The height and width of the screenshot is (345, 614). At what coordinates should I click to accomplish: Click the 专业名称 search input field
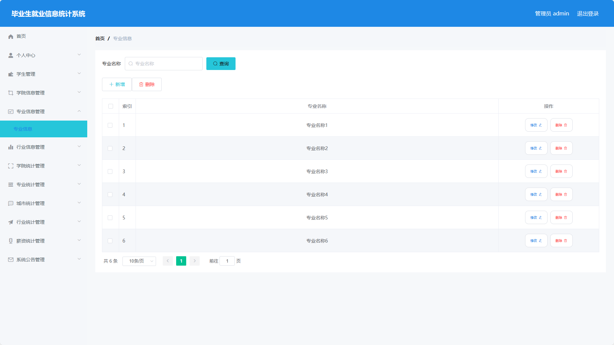click(x=164, y=64)
